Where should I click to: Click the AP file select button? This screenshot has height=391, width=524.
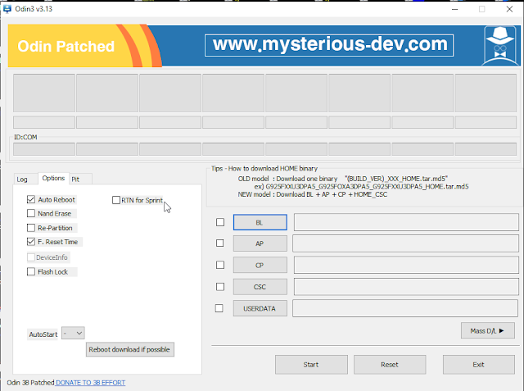click(260, 243)
